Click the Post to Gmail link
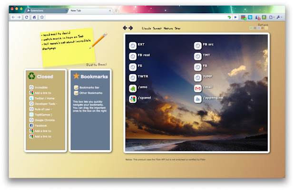The width and height of the screenshot is (294, 190). (x=97, y=65)
